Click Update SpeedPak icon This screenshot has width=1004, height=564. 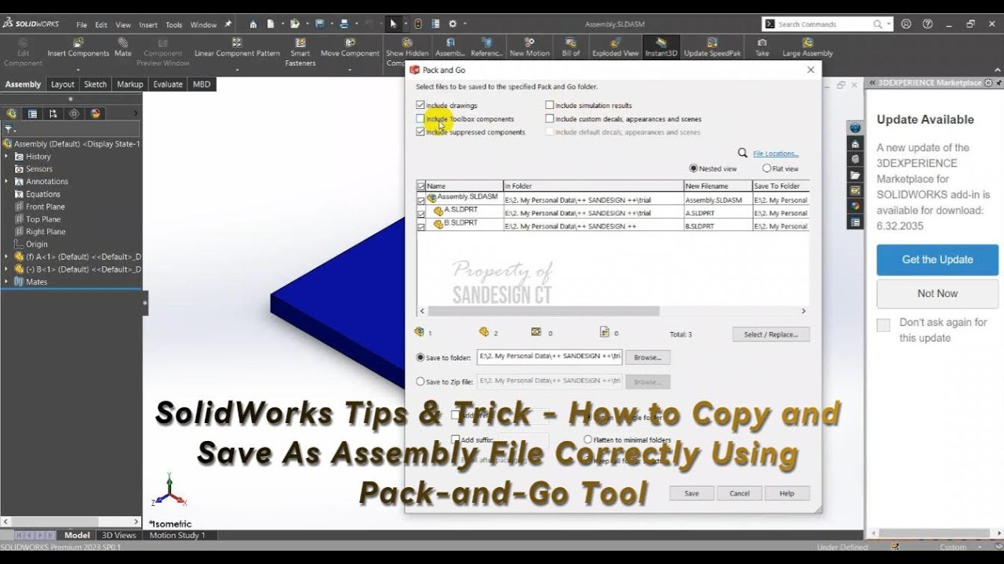(712, 42)
